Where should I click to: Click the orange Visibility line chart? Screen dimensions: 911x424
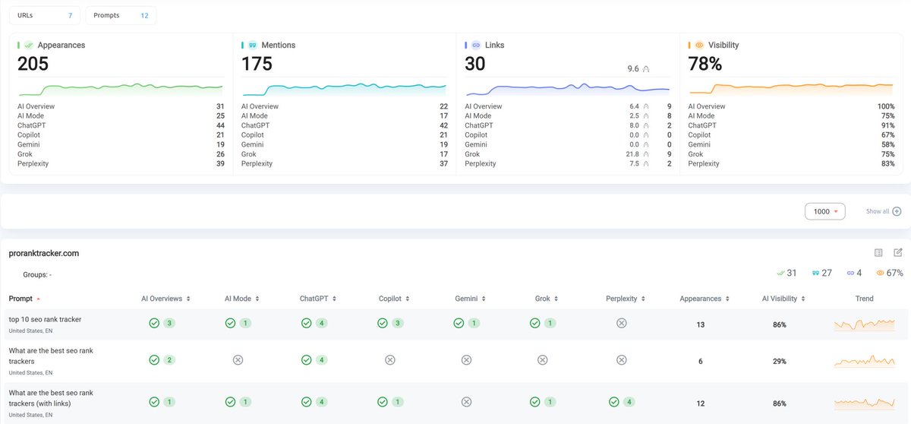[791, 89]
